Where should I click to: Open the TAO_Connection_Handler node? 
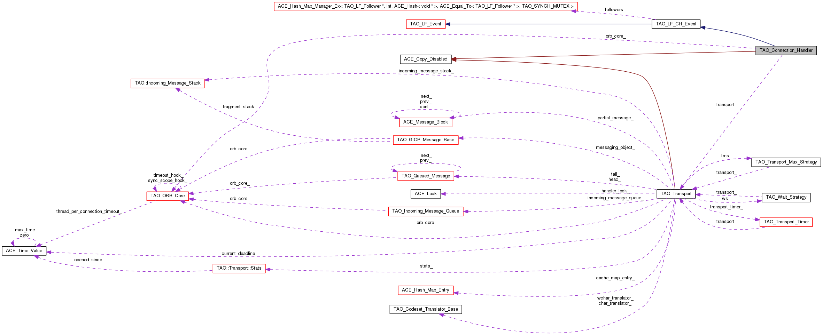786,50
